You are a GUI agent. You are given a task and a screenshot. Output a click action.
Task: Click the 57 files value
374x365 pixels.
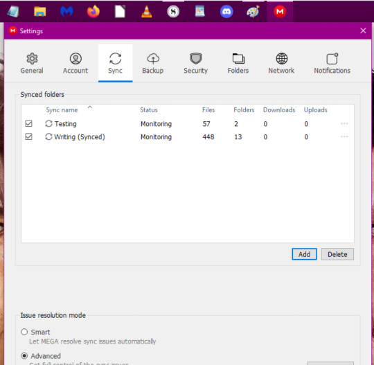[206, 124]
